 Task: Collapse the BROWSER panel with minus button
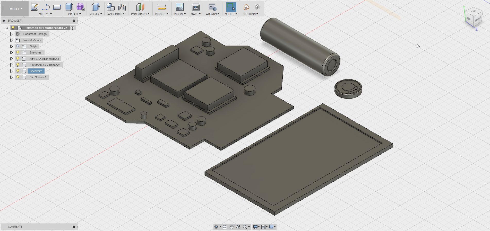click(74, 21)
